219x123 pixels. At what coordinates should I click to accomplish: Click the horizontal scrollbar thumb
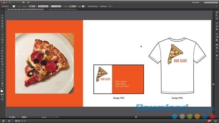click(x=136, y=117)
